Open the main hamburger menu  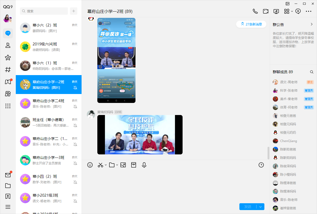[8, 207]
